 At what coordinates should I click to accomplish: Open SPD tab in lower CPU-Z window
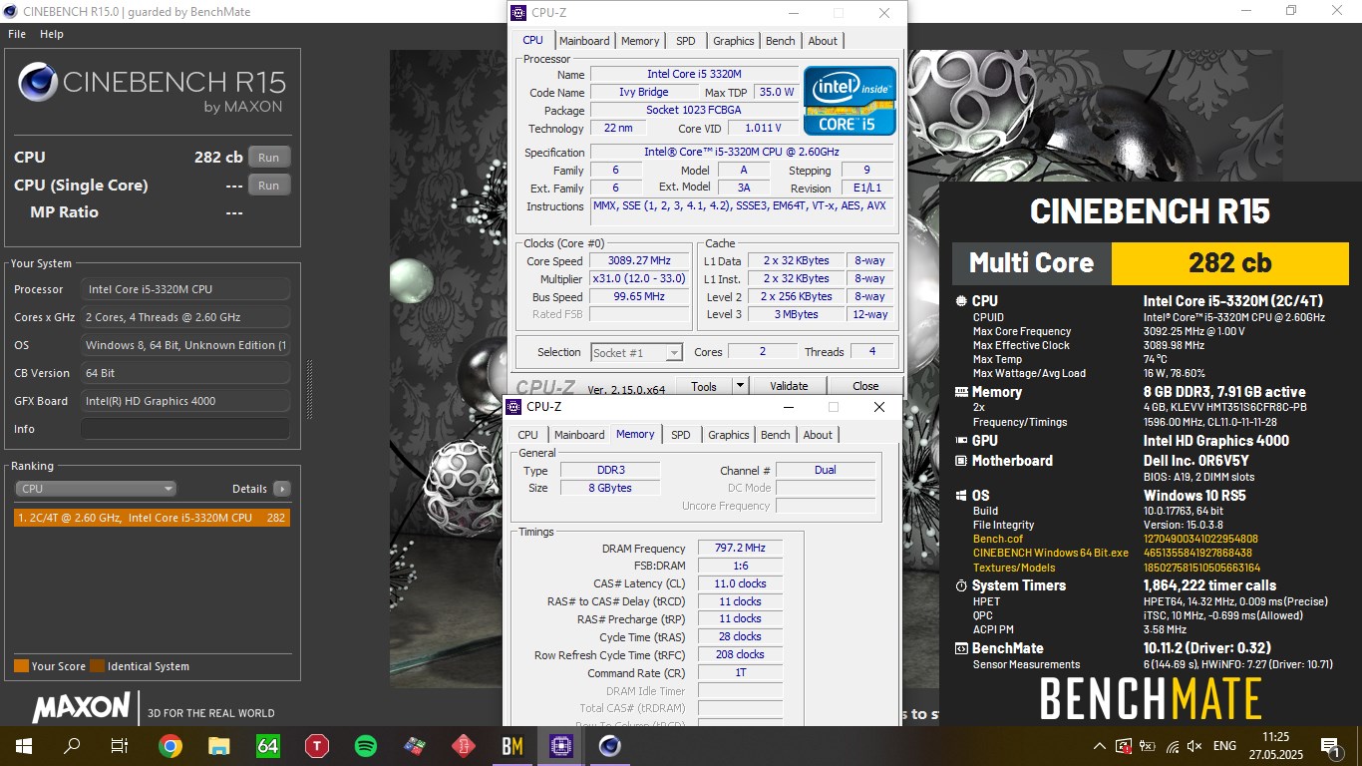(681, 435)
